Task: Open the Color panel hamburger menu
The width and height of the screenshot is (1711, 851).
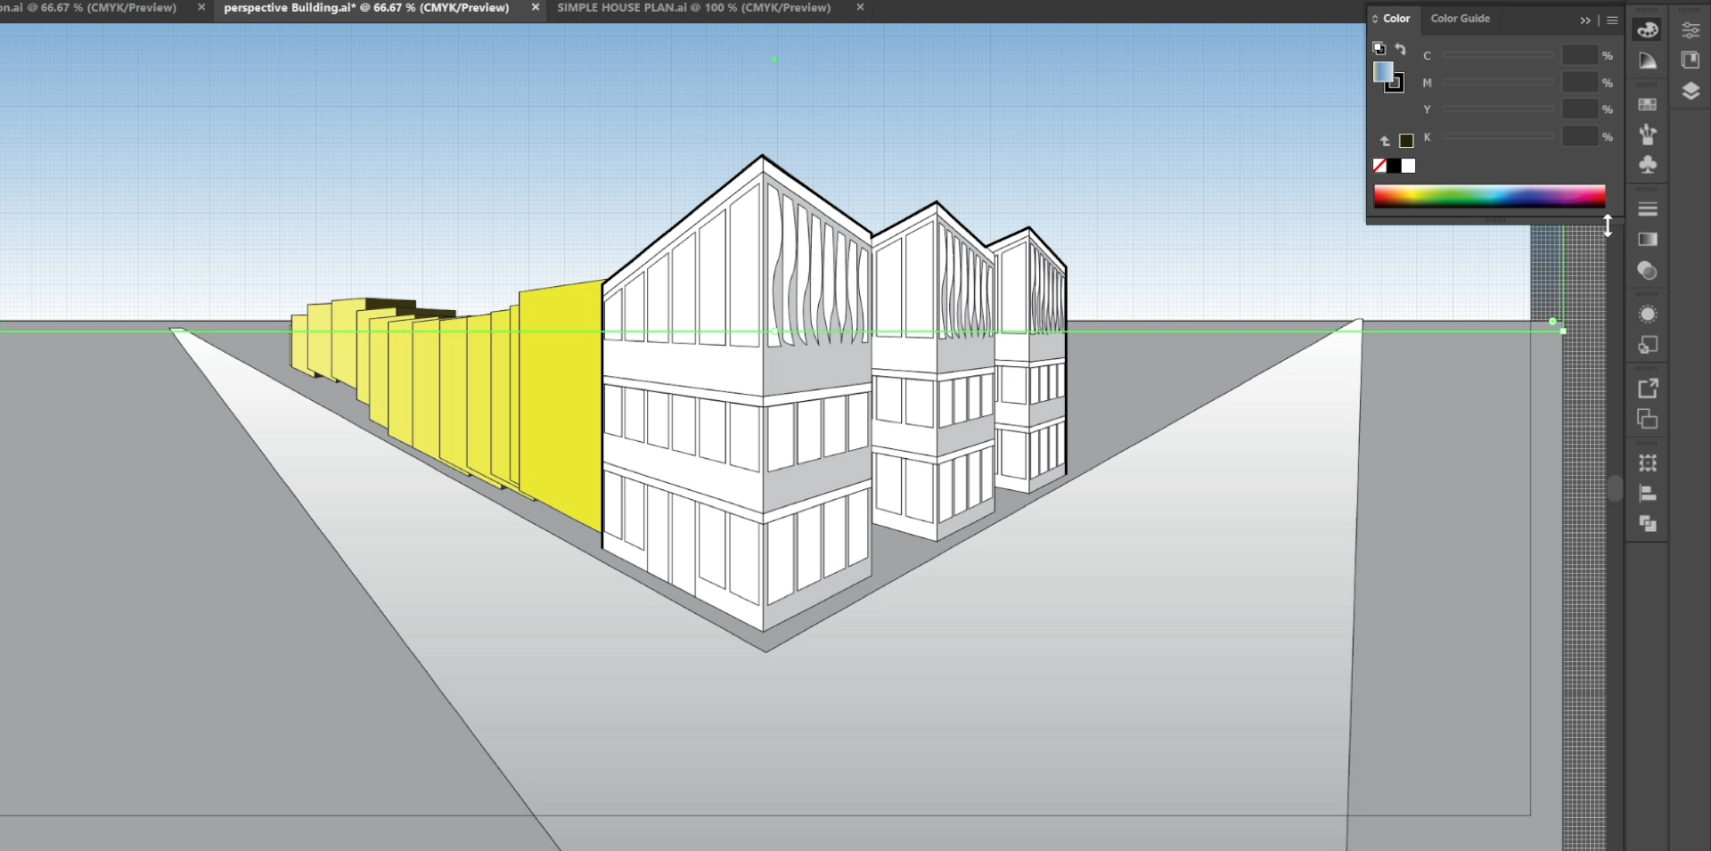Action: pos(1612,20)
